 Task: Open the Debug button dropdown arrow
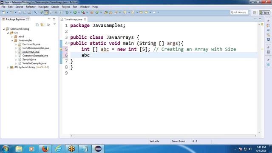pyautogui.click(x=71, y=12)
